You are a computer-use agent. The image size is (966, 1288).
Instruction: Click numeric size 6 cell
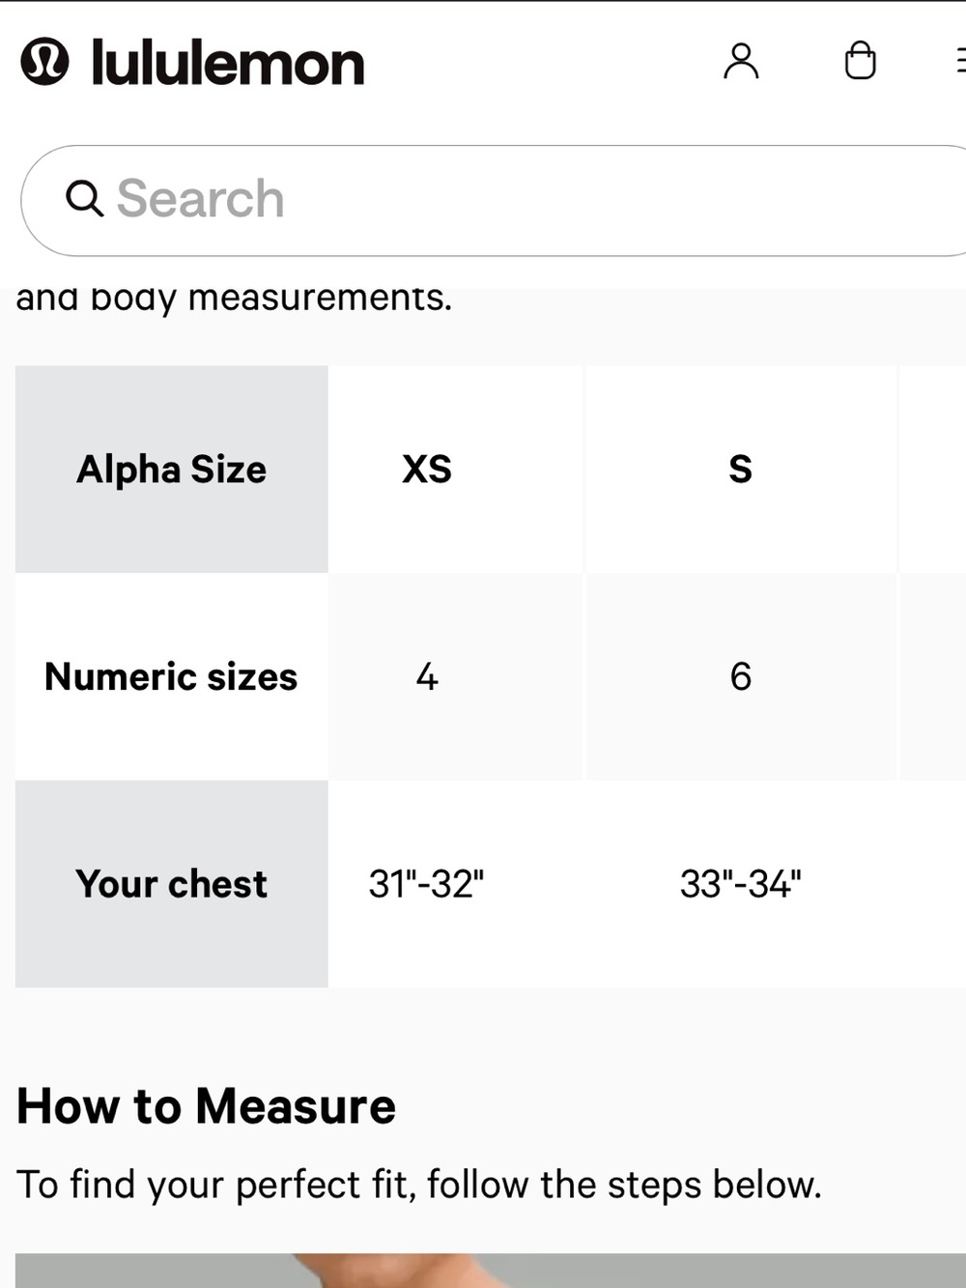coord(741,676)
